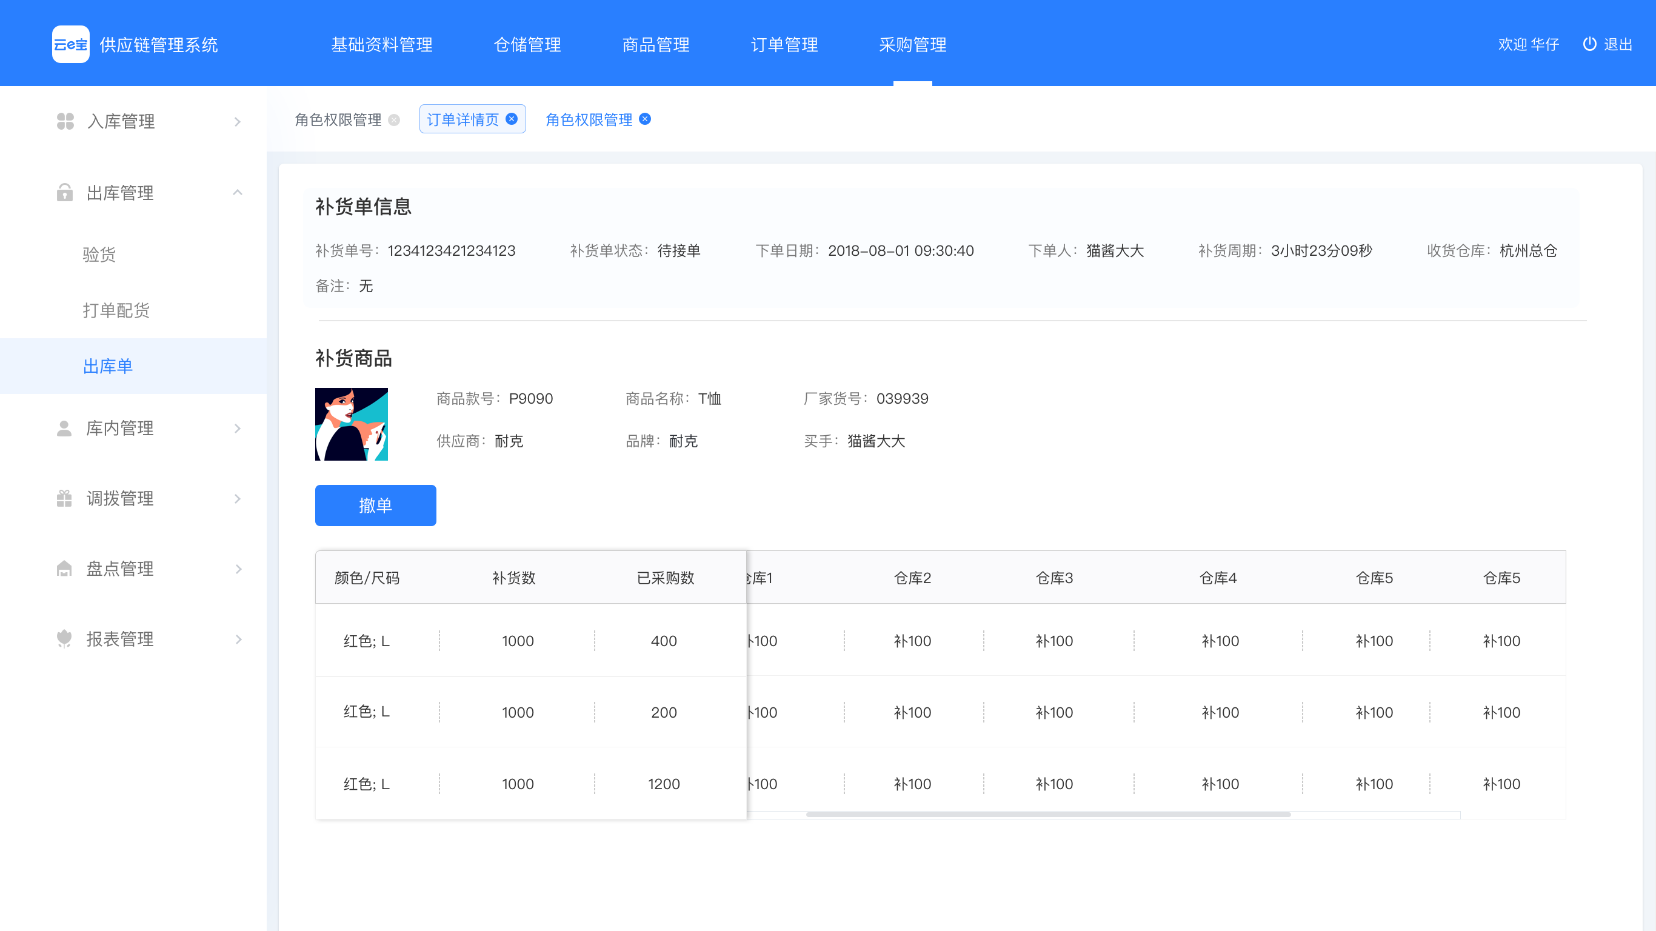Image resolution: width=1656 pixels, height=931 pixels.
Task: Click the 厂家货号 value 039939
Action: pos(903,399)
